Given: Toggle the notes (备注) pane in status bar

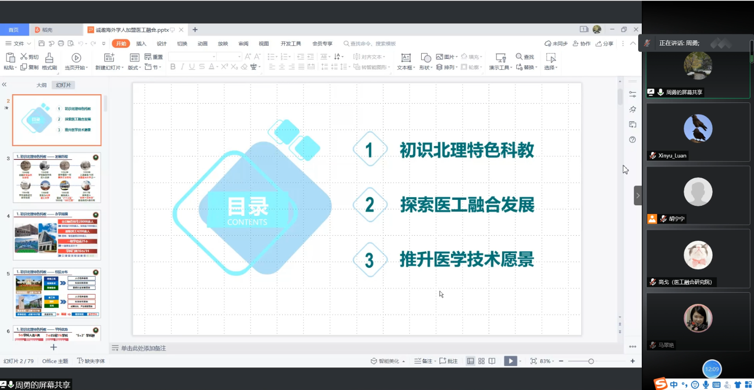Looking at the screenshot, I should [423, 361].
